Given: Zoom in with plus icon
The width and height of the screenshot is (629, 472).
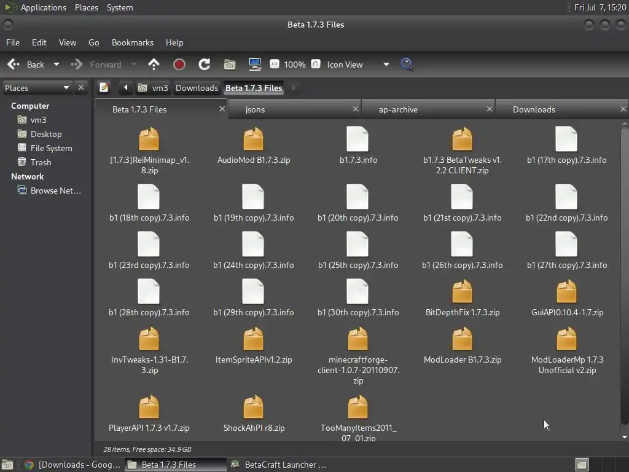Looking at the screenshot, I should coord(316,64).
